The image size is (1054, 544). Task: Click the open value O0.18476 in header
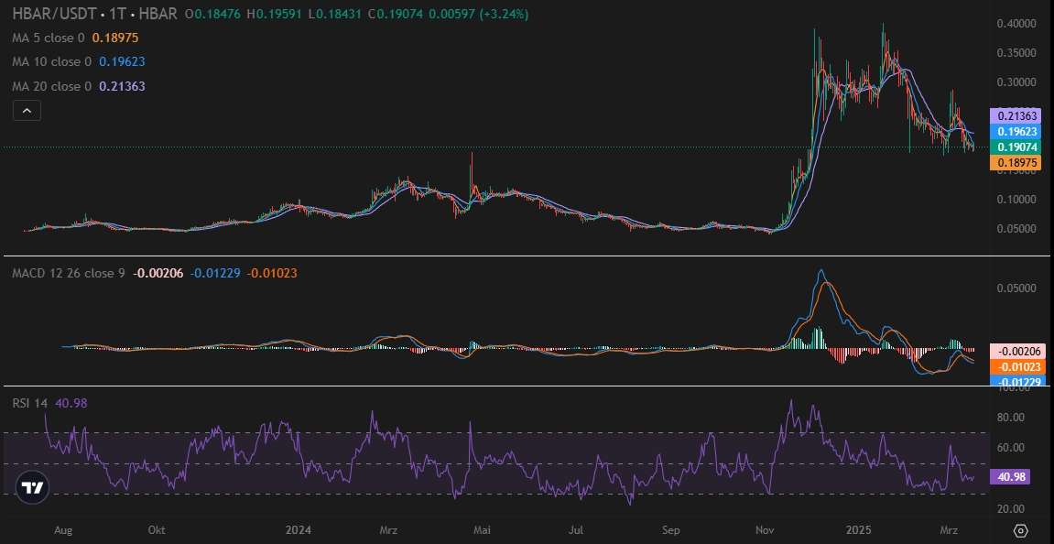click(214, 14)
